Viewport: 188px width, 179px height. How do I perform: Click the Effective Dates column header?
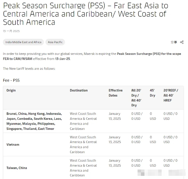pyautogui.click(x=115, y=93)
